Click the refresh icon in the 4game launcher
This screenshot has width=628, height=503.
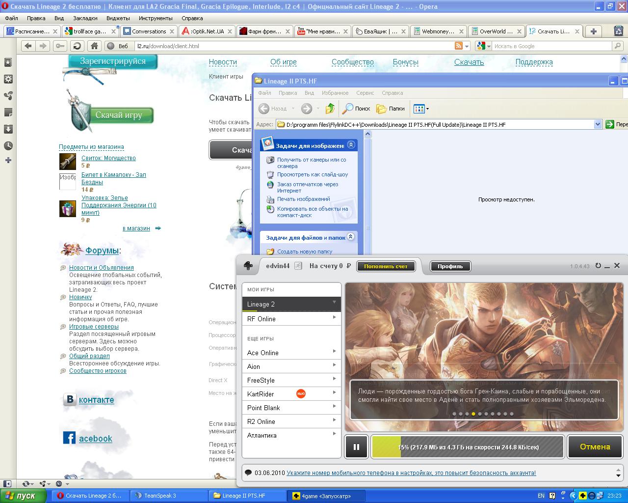pyautogui.click(x=598, y=266)
